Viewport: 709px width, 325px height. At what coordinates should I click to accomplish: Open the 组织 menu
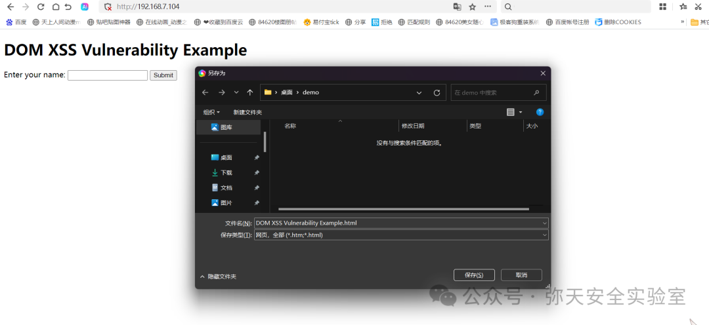[211, 113]
